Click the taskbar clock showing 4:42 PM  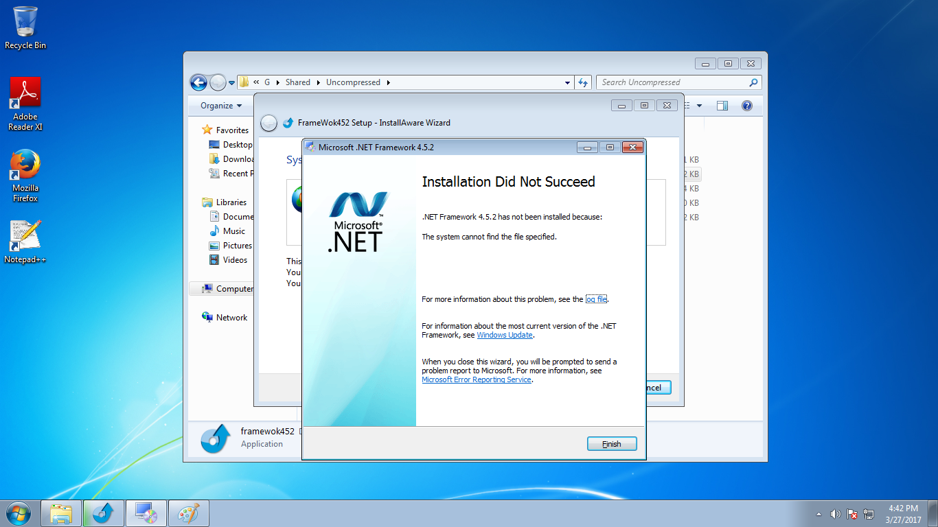click(903, 514)
